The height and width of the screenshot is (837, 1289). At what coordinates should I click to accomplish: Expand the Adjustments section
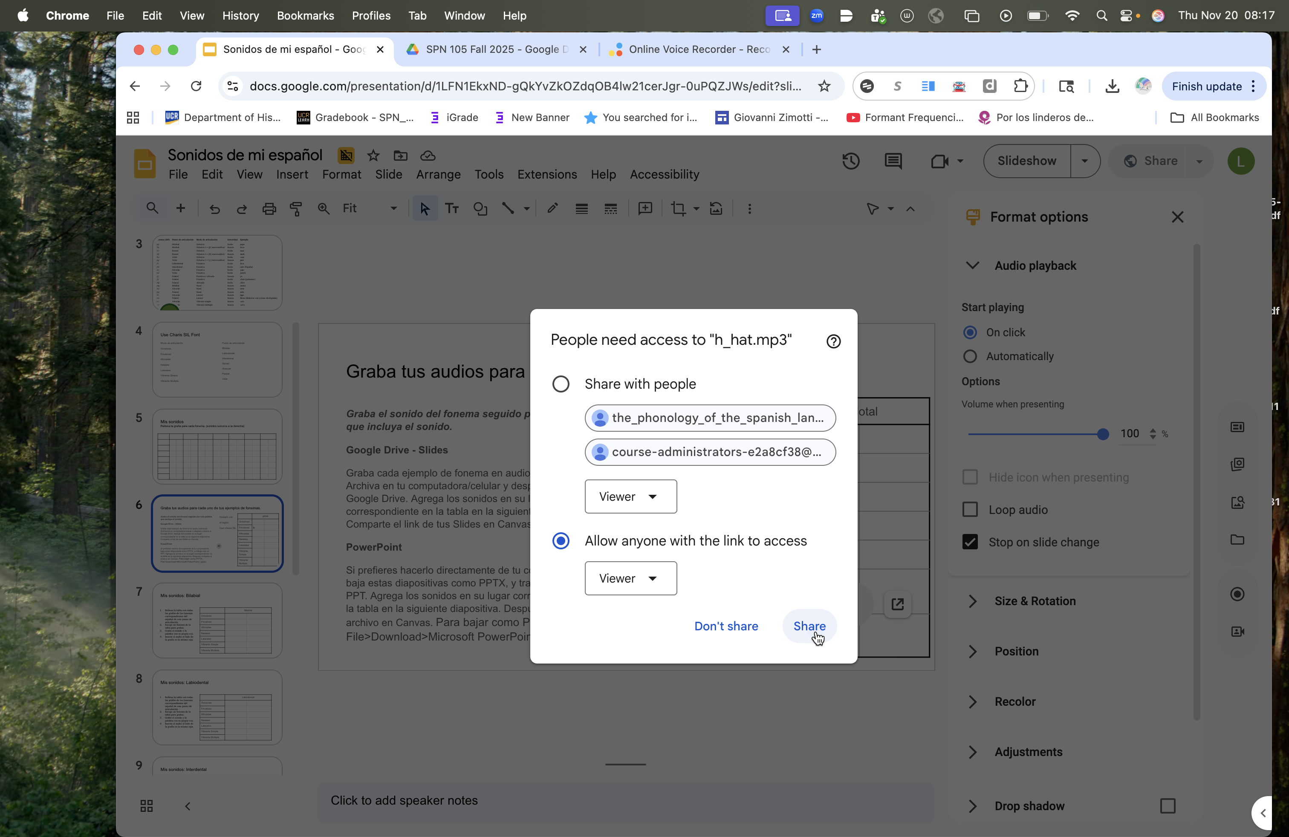[x=972, y=752]
